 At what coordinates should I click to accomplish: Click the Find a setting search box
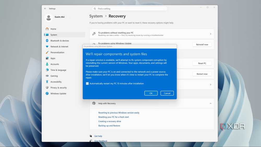point(129,9)
